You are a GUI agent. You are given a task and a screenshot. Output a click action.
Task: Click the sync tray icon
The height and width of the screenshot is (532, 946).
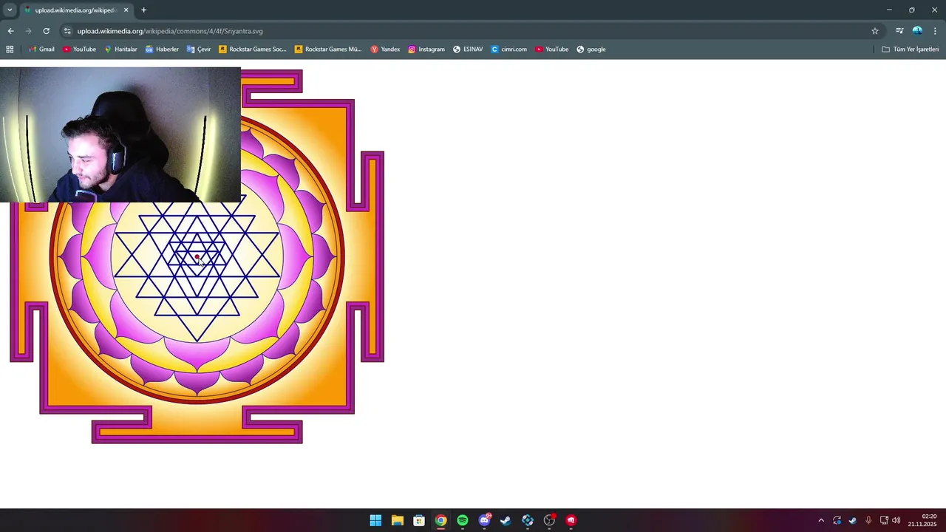(837, 520)
